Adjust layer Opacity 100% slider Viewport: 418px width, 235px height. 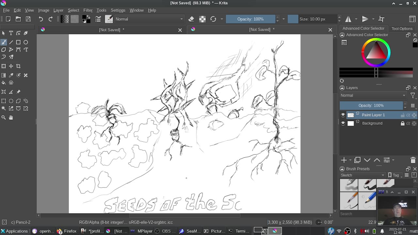click(371, 105)
